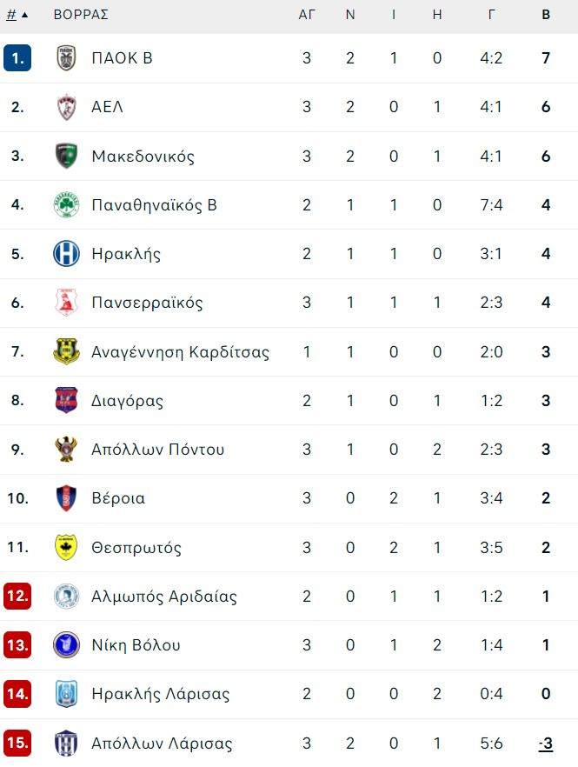The image size is (578, 767).
Task: Open the Πανσερραϊκός team link
Action: pos(147,303)
